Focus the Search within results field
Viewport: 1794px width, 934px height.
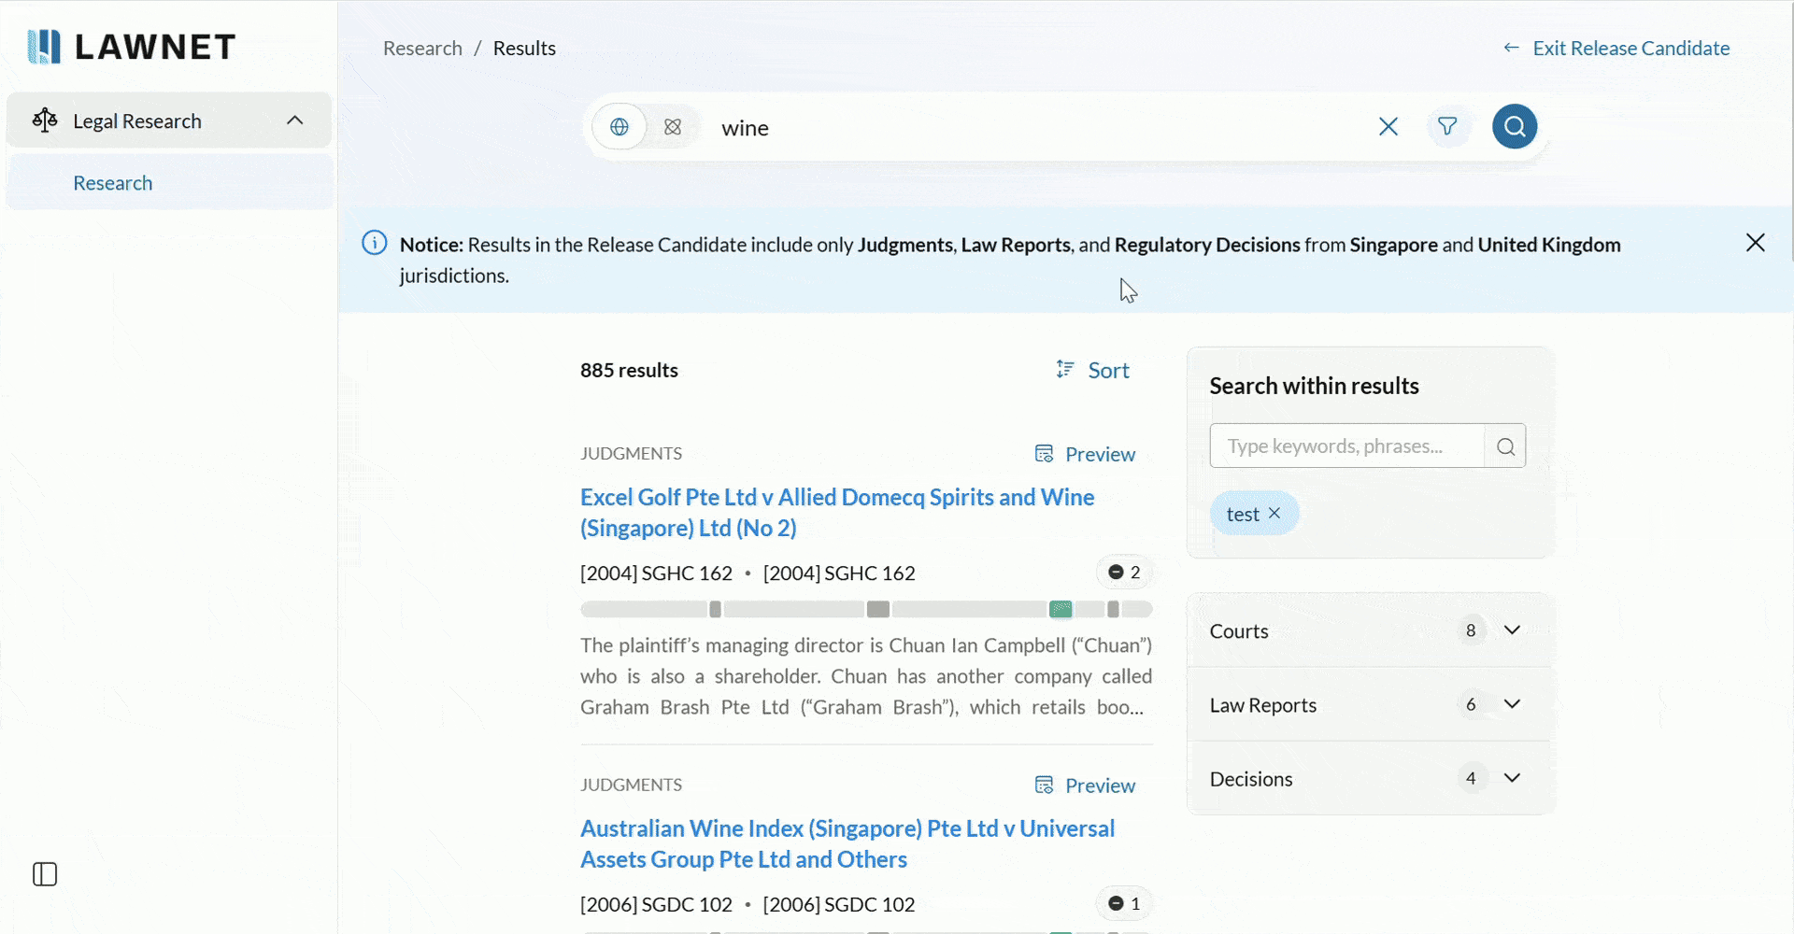1346,446
